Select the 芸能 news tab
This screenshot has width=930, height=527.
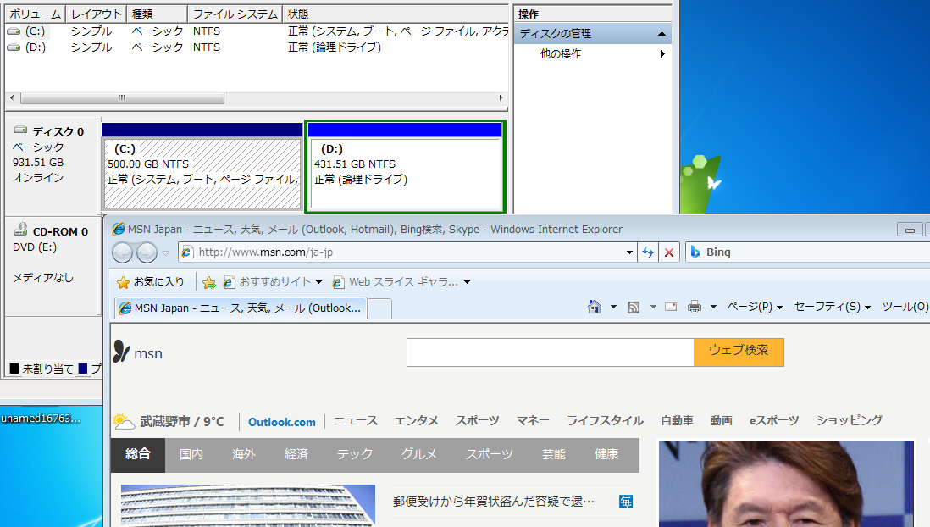[x=553, y=455]
